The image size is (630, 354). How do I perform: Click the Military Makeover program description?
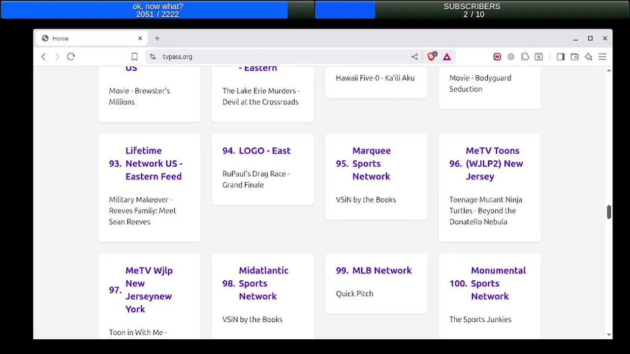point(143,211)
